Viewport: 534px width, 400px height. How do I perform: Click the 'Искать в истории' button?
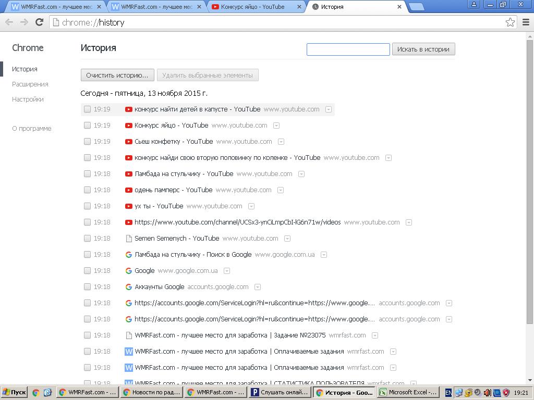(423, 49)
